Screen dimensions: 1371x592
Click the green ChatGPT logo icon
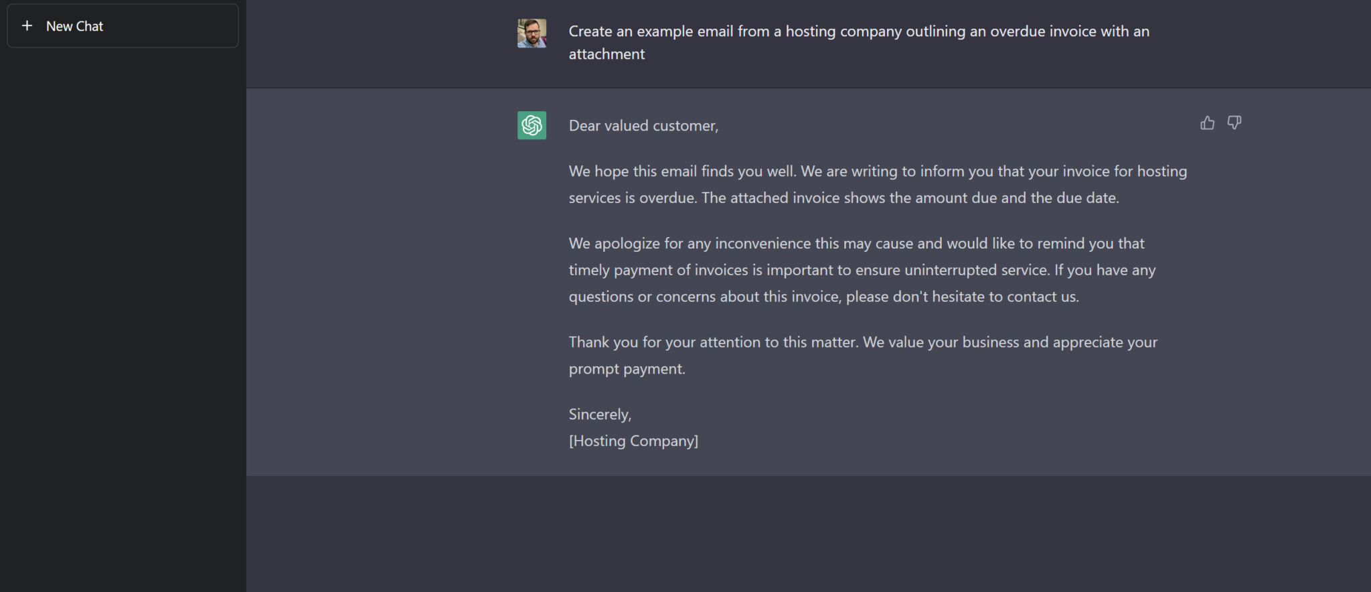tap(532, 125)
